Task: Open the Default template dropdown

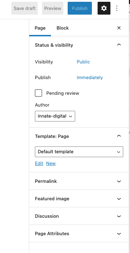Action: (x=79, y=152)
